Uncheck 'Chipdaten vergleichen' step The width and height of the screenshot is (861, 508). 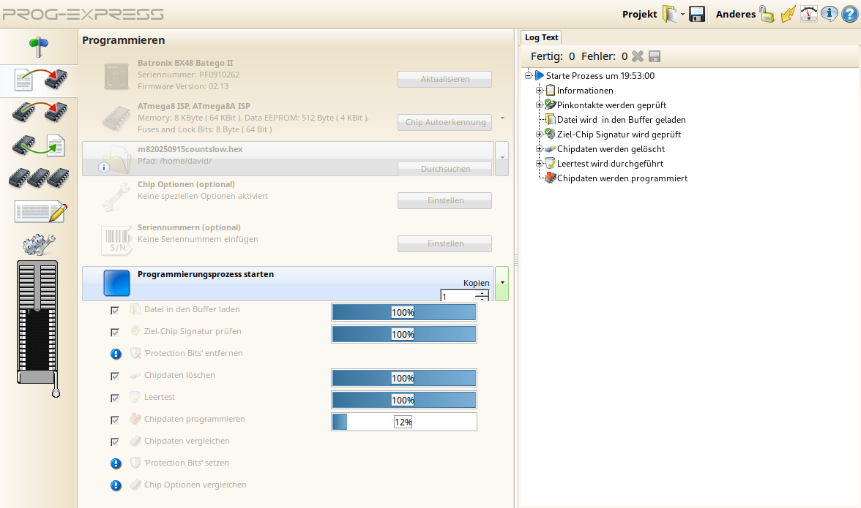point(115,441)
